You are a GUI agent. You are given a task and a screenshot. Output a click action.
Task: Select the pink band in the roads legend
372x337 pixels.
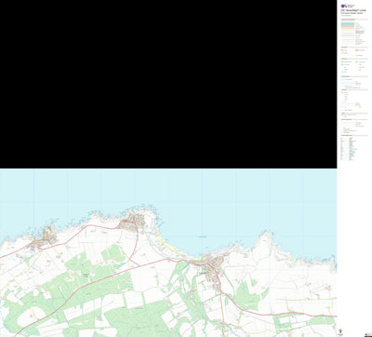pos(348,27)
